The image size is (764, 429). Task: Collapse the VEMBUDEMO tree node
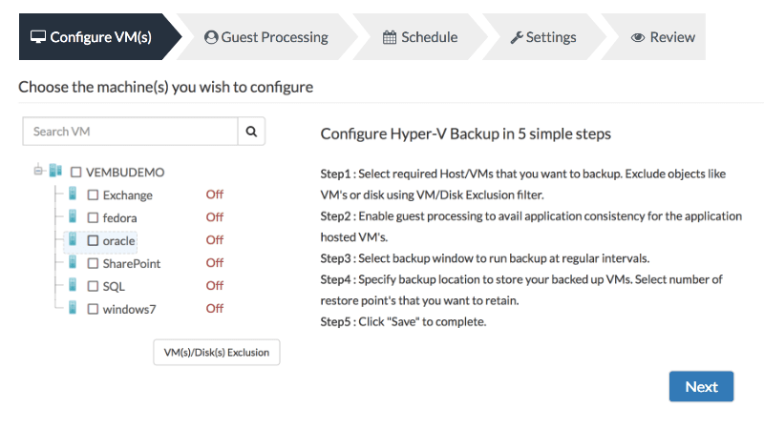pos(38,171)
